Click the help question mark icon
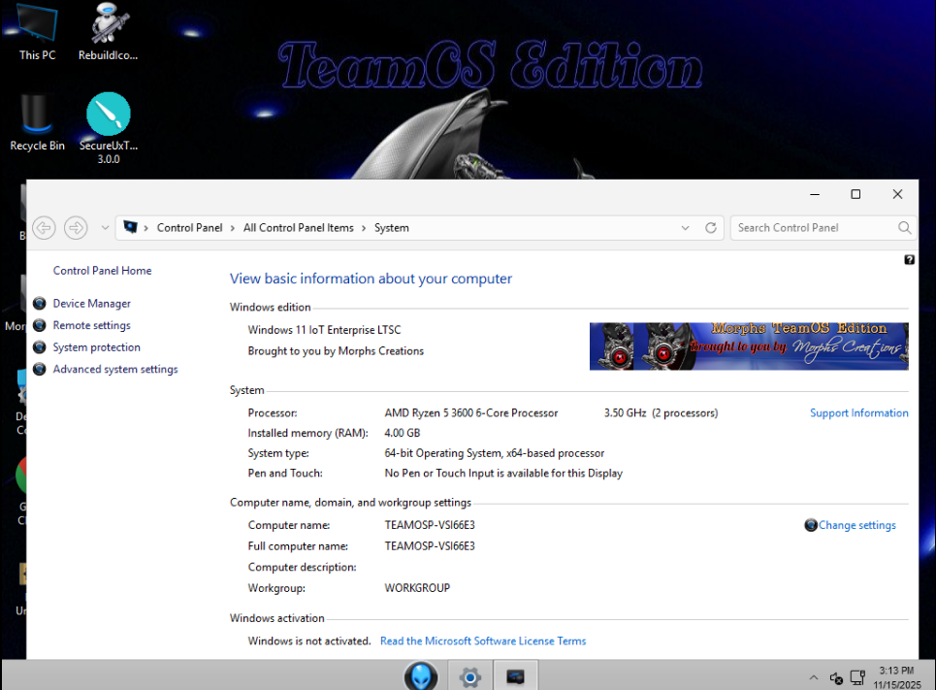The height and width of the screenshot is (690, 936). pyautogui.click(x=909, y=260)
